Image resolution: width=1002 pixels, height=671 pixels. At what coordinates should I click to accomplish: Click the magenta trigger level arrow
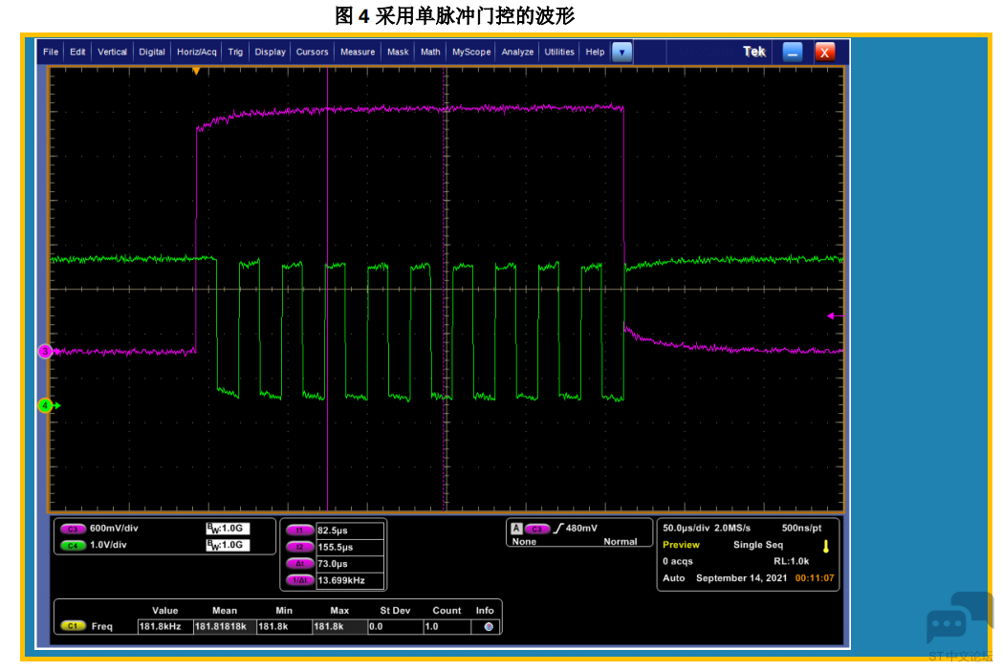point(835,315)
